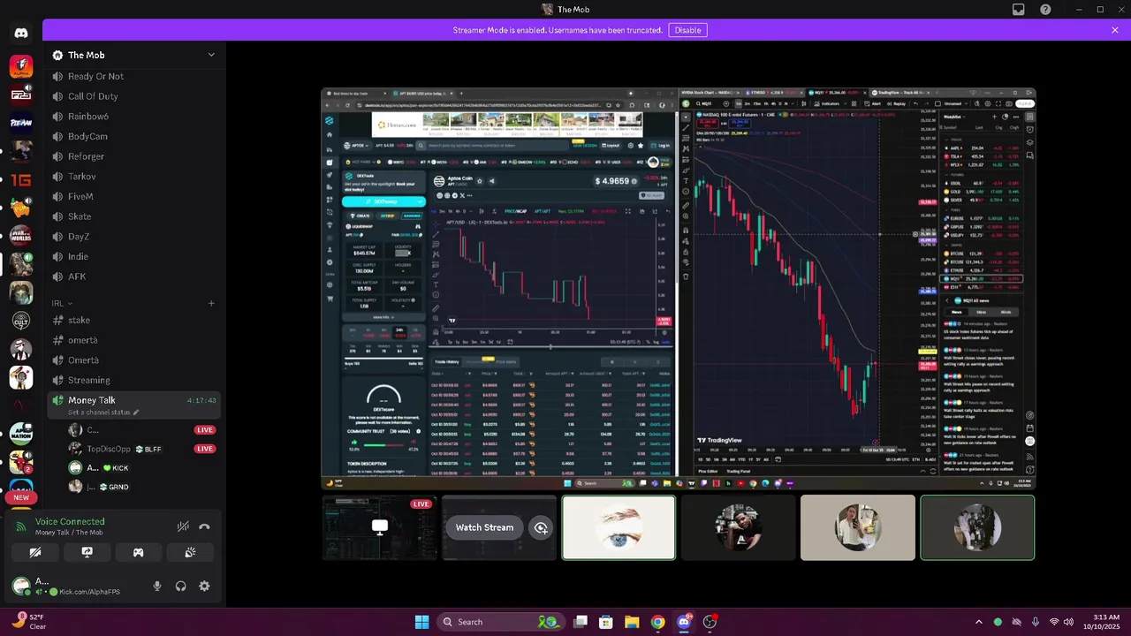1131x636 pixels.
Task: Open Microsoft Store from taskbar
Action: [606, 622]
